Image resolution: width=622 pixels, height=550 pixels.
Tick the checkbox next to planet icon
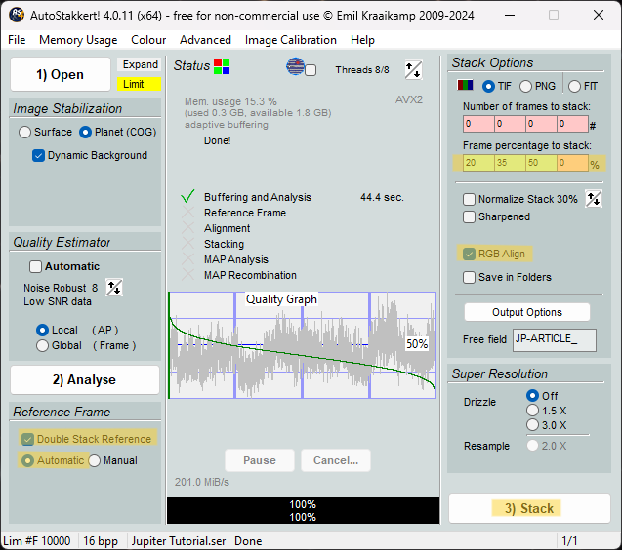point(311,70)
